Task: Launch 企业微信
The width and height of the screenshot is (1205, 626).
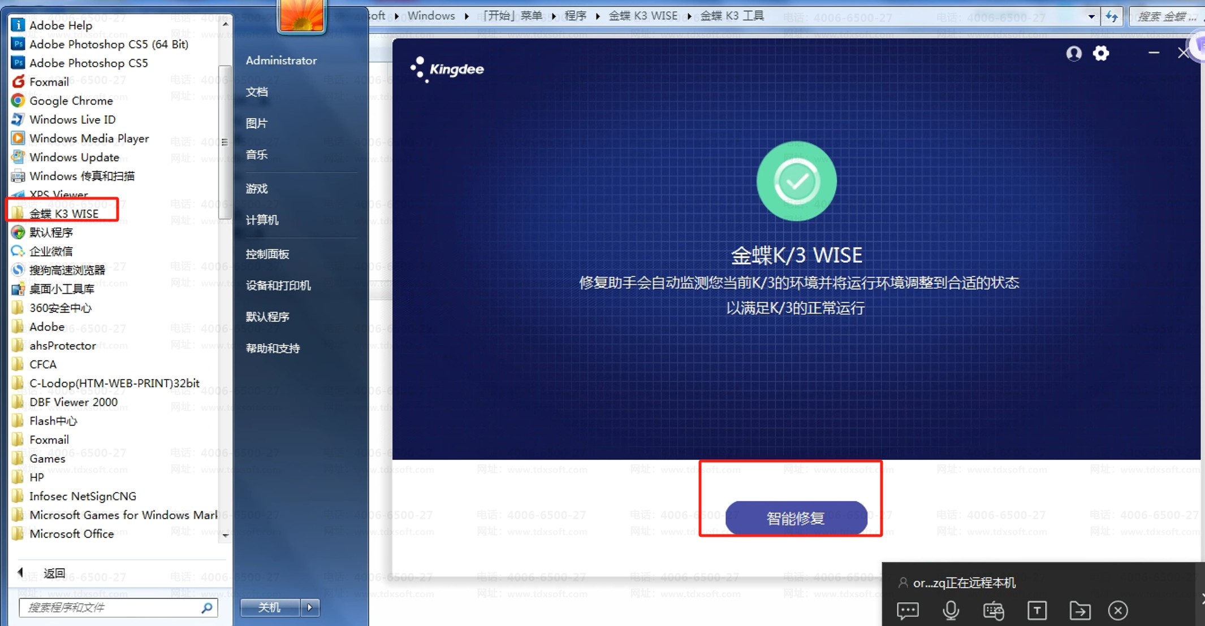Action: click(51, 251)
